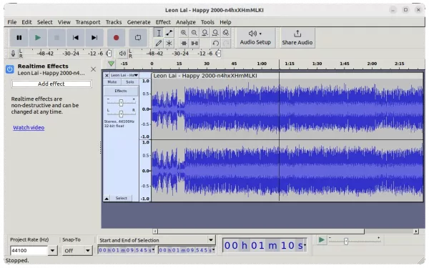Viewport: 429px width, 268px height.
Task: Adjust the track pan L/R slider
Action: tap(121, 114)
